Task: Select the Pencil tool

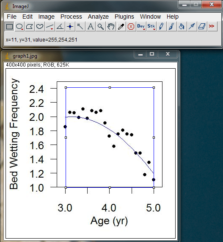Action: click(x=162, y=27)
